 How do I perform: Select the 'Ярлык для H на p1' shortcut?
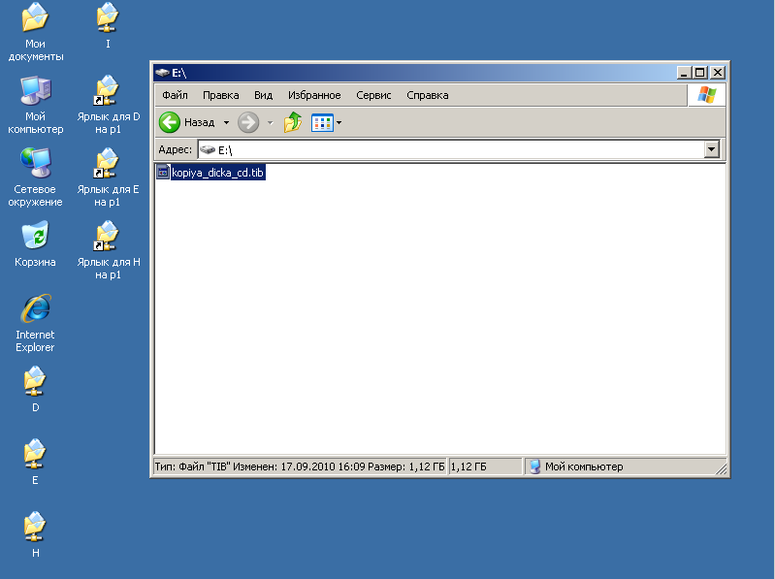[x=108, y=237]
